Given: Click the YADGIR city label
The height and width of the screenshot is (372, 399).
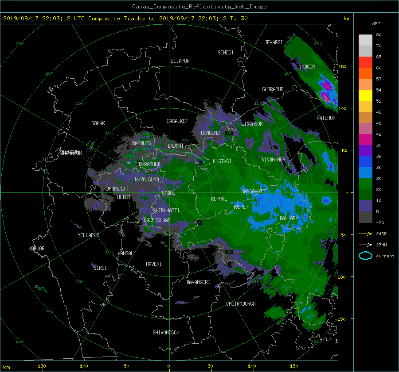Looking at the screenshot, I should (307, 67).
